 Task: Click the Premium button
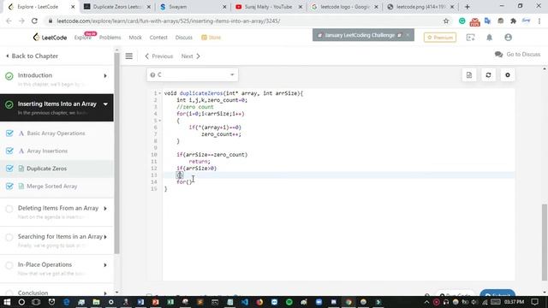(440, 38)
